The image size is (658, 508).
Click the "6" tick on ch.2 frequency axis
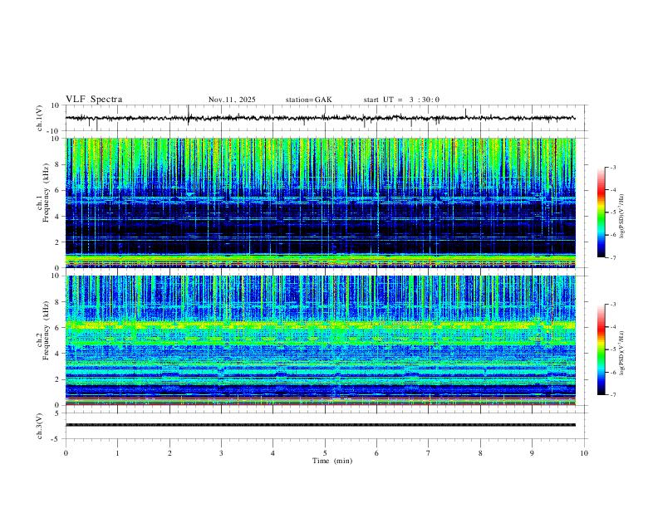point(57,328)
